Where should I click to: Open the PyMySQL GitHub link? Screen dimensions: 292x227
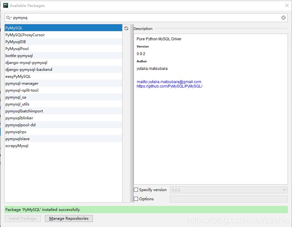tap(169, 86)
